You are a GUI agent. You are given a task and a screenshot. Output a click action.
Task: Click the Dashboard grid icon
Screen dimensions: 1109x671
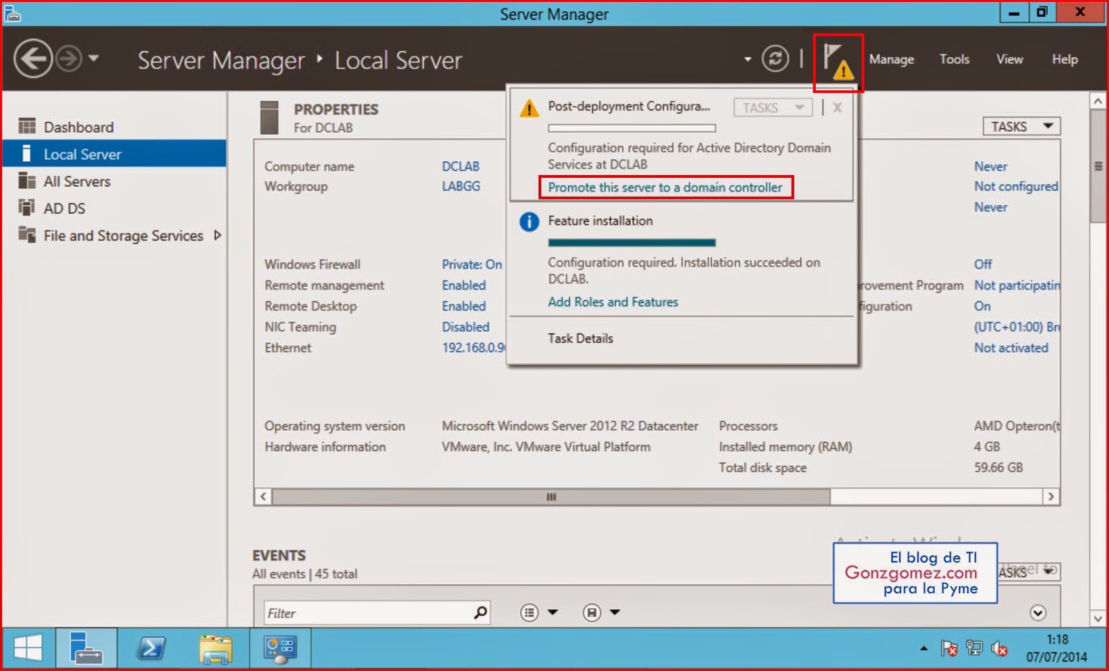pyautogui.click(x=27, y=126)
